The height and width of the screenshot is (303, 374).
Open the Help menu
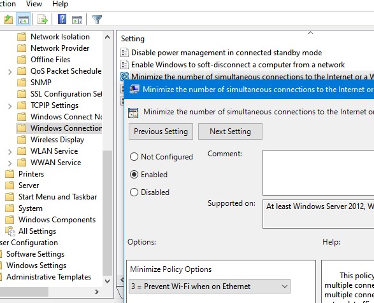[60, 4]
